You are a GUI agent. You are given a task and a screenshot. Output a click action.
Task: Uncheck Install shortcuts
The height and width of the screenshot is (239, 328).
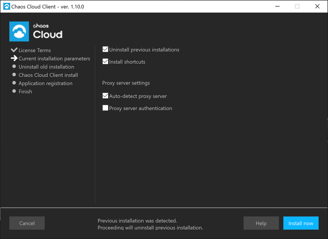pyautogui.click(x=105, y=61)
